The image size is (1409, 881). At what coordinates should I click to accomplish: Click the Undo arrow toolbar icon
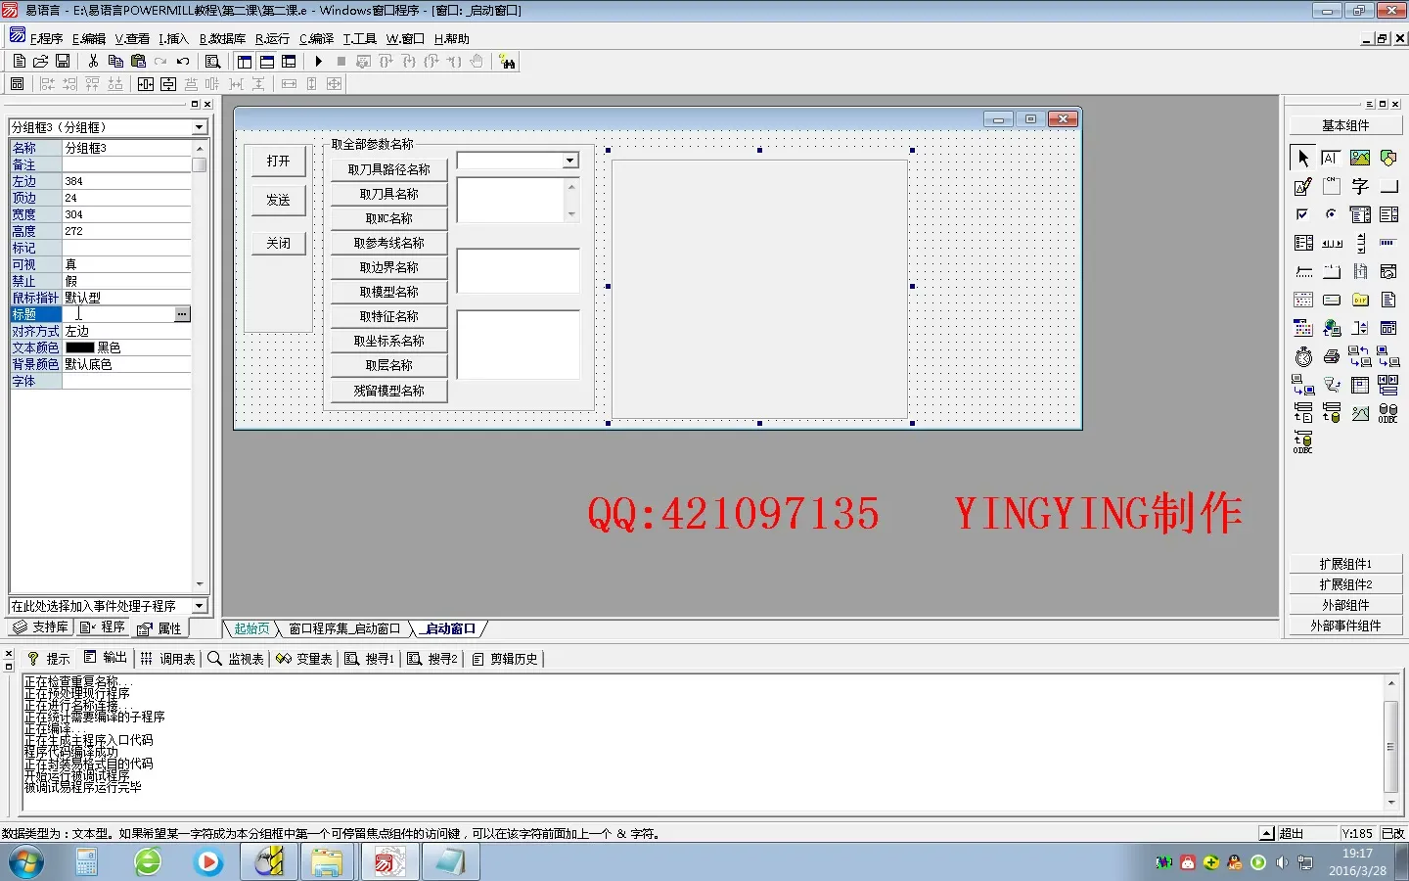tap(183, 62)
